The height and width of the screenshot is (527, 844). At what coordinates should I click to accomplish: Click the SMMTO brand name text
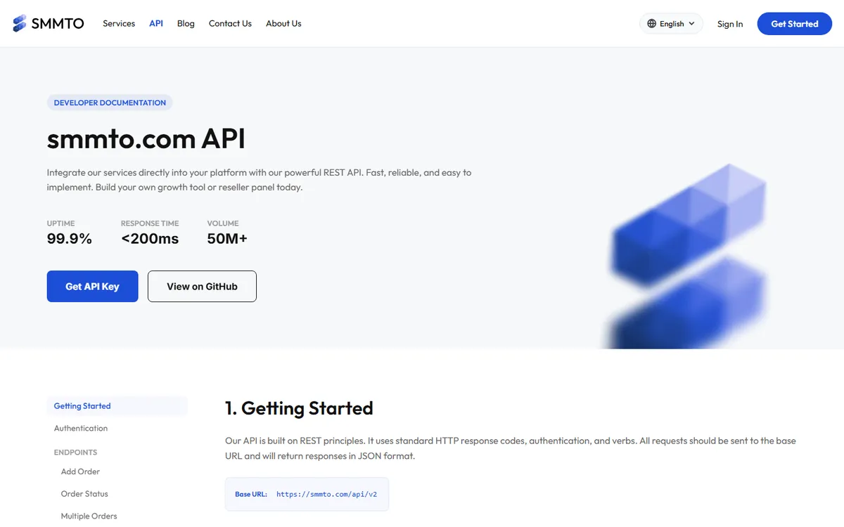pyautogui.click(x=58, y=24)
